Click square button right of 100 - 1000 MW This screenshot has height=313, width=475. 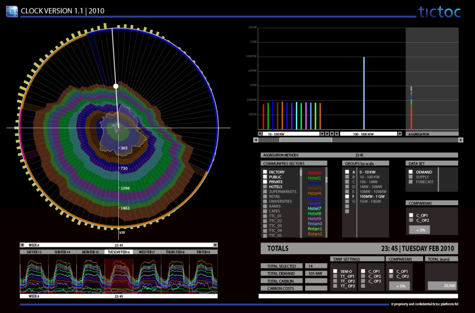400,134
